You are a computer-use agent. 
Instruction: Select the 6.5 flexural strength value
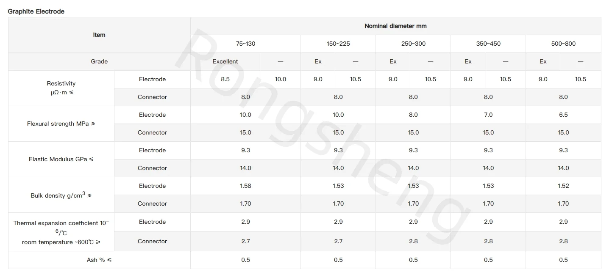[x=563, y=115]
